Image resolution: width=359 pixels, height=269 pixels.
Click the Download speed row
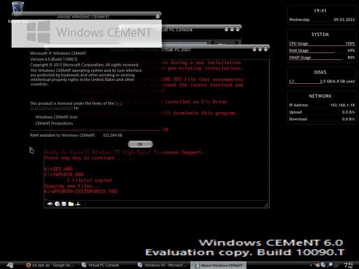tap(322, 119)
